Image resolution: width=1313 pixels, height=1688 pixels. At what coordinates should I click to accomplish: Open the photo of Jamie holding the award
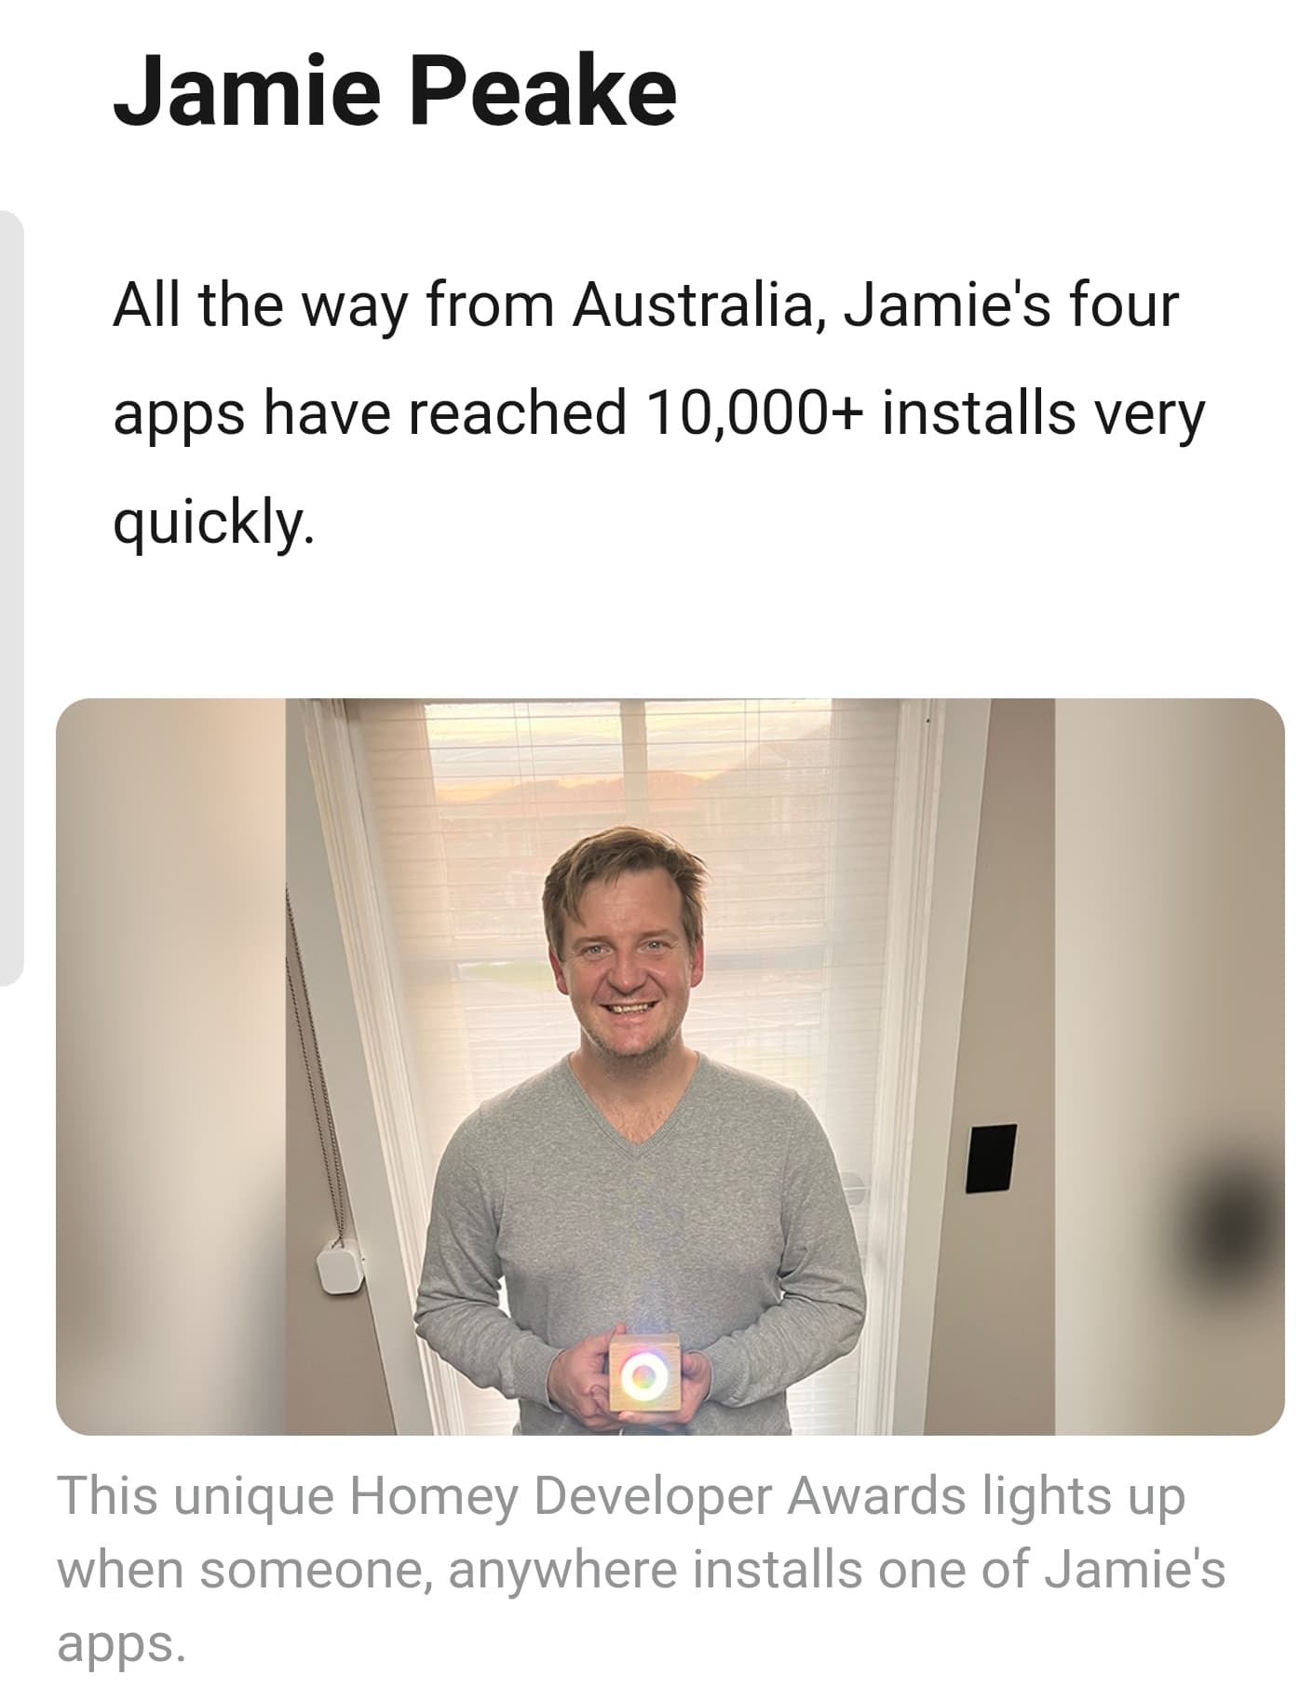click(670, 1066)
